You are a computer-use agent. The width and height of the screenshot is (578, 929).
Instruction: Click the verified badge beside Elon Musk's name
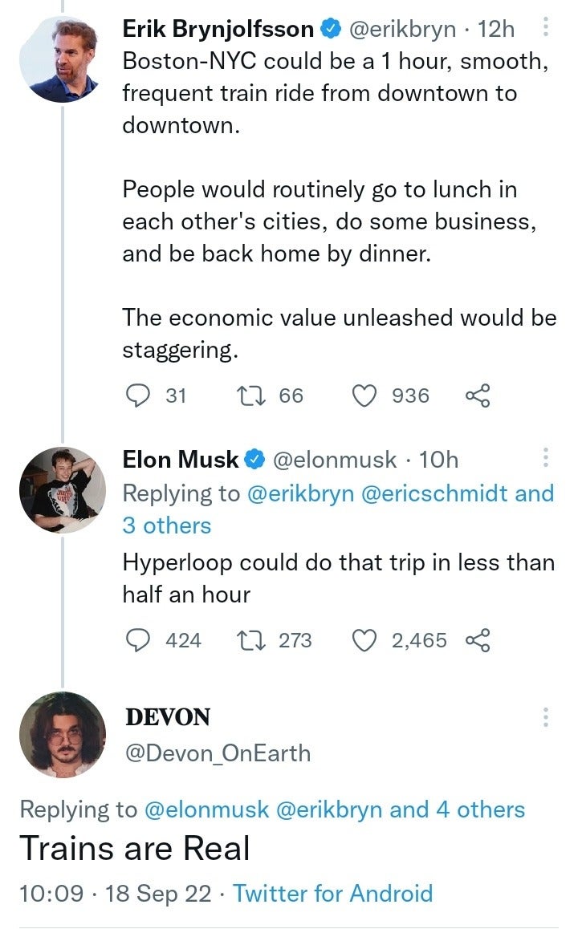pos(256,459)
